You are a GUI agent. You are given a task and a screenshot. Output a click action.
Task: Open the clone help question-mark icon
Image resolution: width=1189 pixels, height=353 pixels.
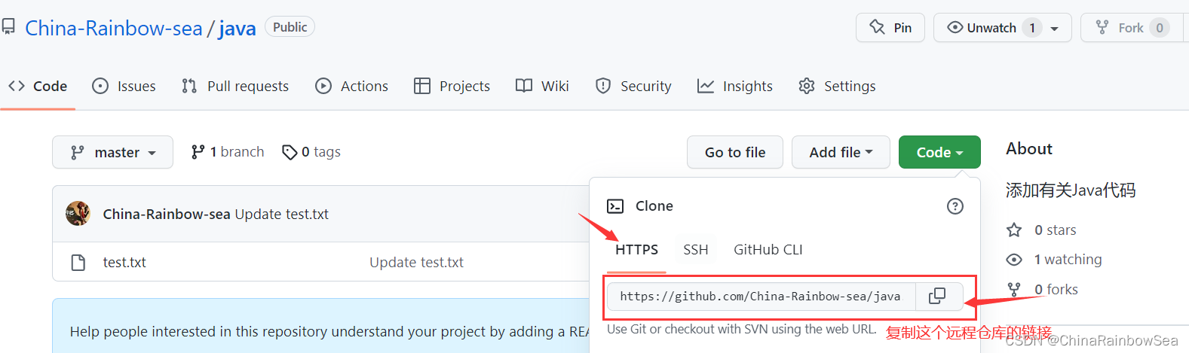955,206
